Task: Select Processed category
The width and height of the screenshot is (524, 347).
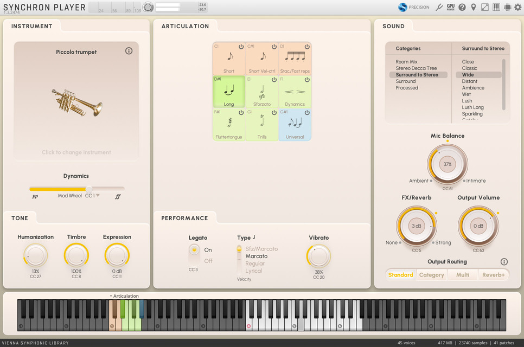Action: [x=407, y=88]
